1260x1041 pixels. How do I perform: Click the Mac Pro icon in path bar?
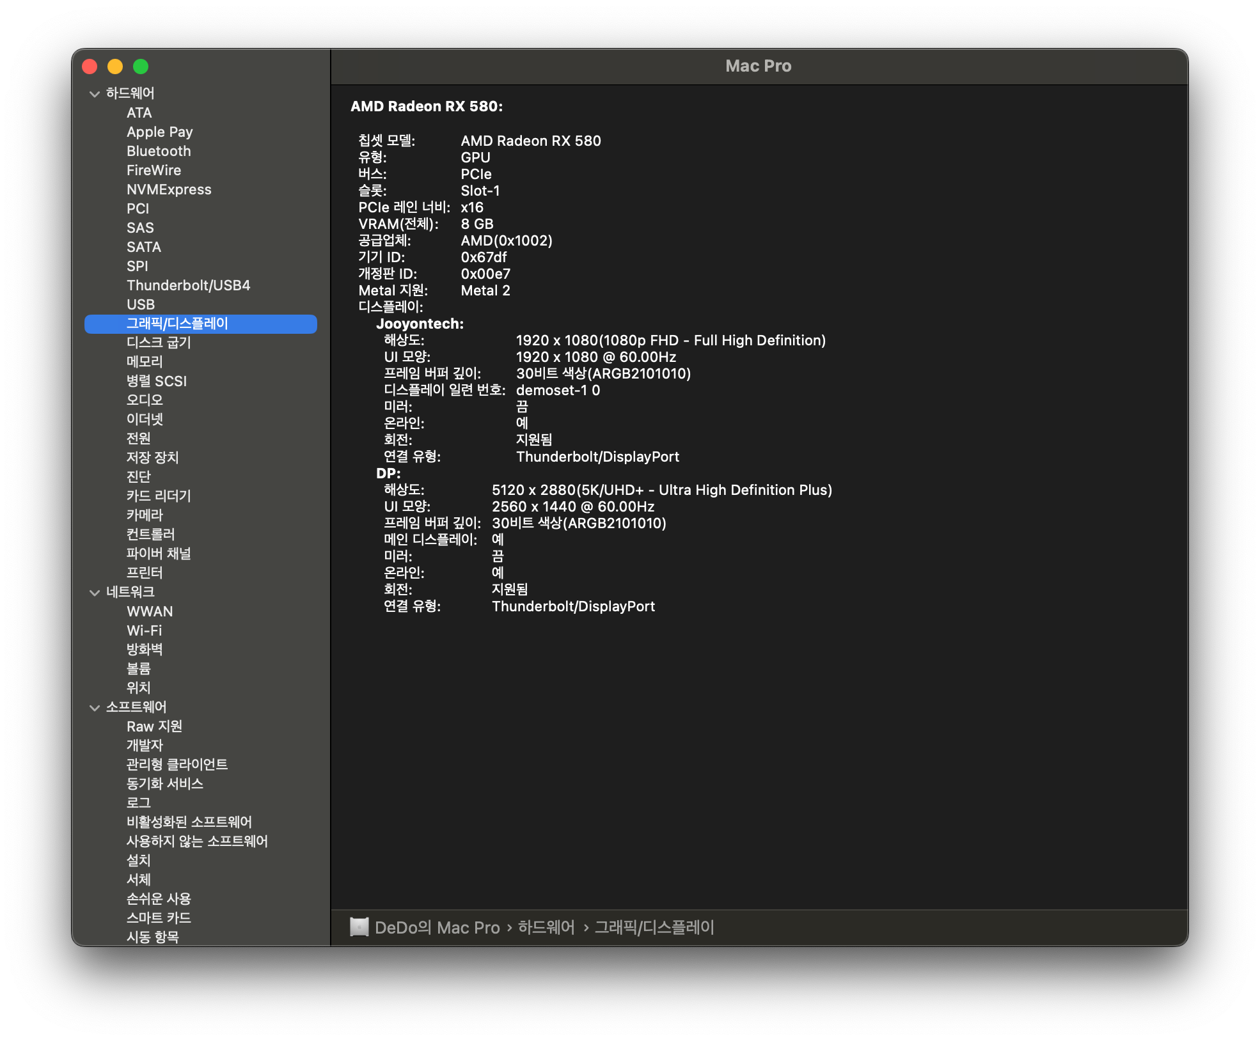pos(359,927)
